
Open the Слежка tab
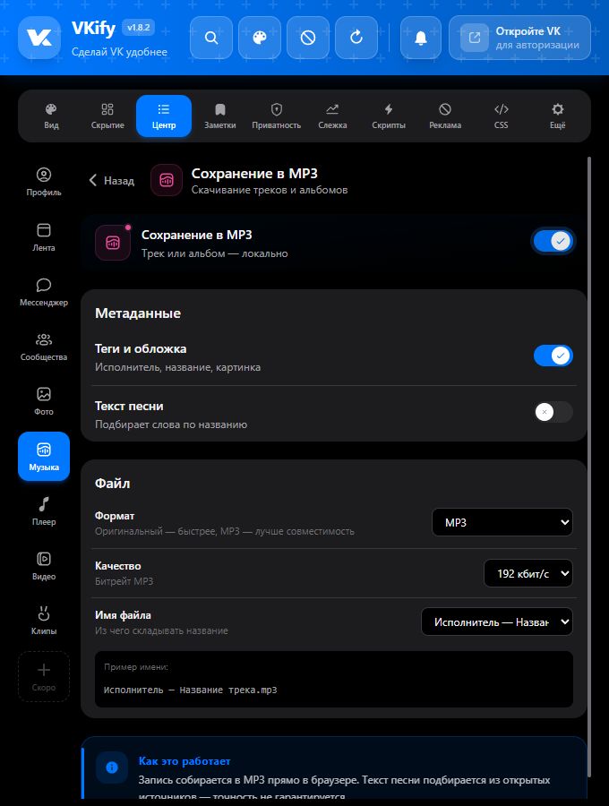point(332,116)
